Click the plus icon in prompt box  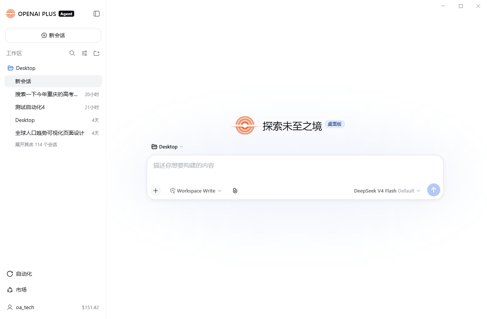tap(156, 191)
